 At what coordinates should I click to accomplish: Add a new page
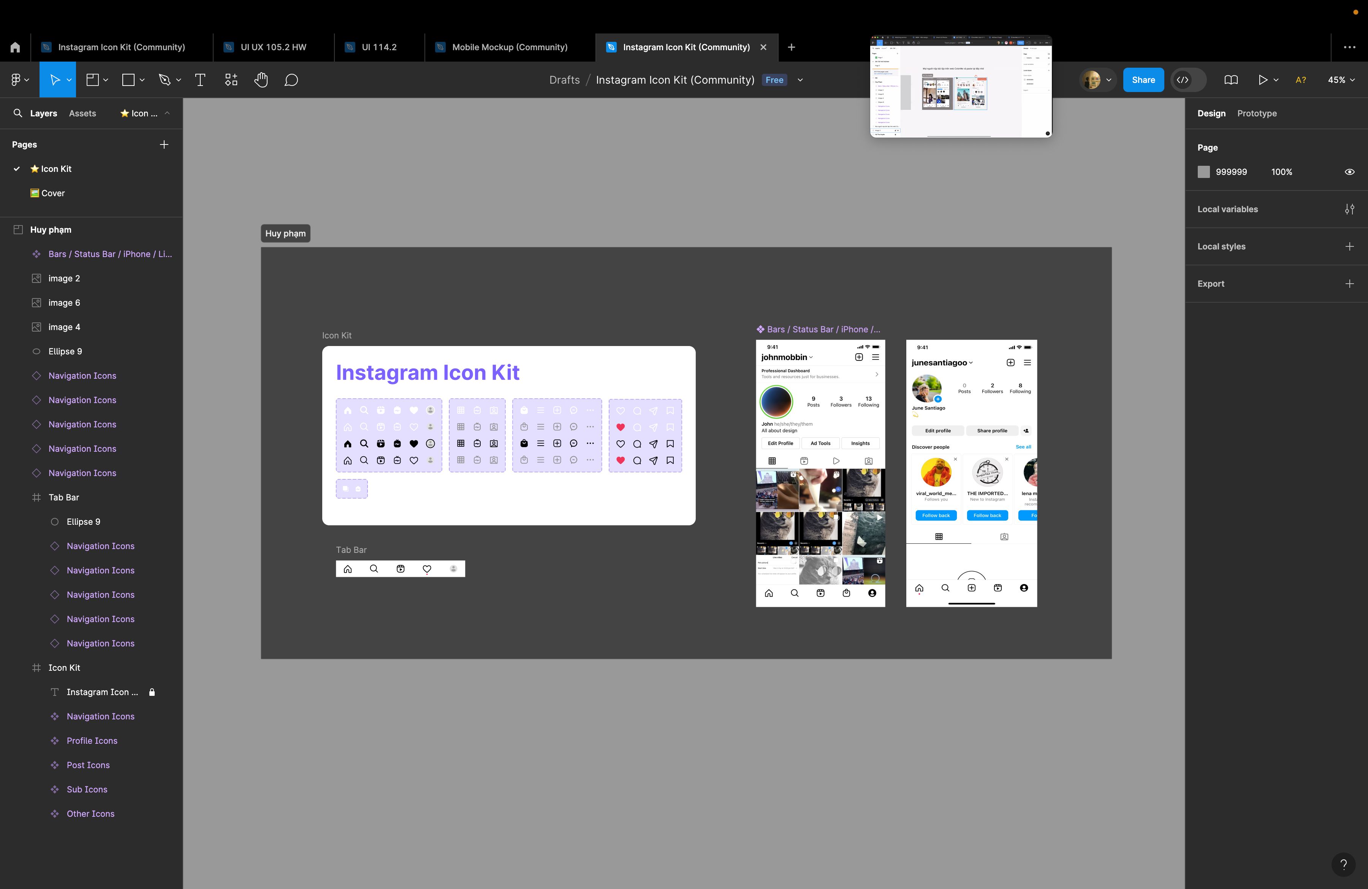click(164, 144)
